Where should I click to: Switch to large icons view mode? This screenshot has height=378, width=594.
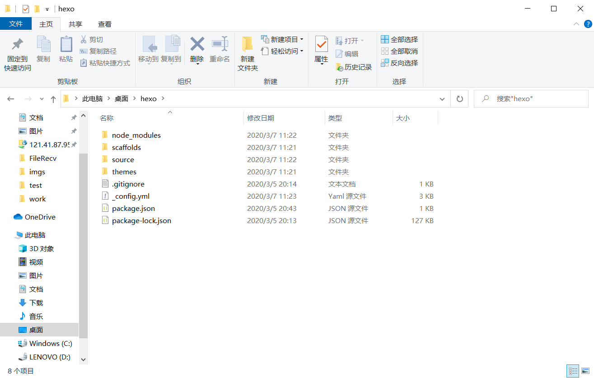click(586, 371)
